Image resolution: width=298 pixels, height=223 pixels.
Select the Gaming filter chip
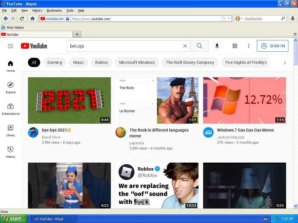point(54,62)
